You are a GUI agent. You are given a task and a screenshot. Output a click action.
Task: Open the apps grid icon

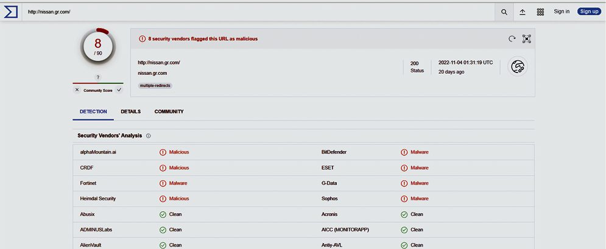pyautogui.click(x=540, y=12)
